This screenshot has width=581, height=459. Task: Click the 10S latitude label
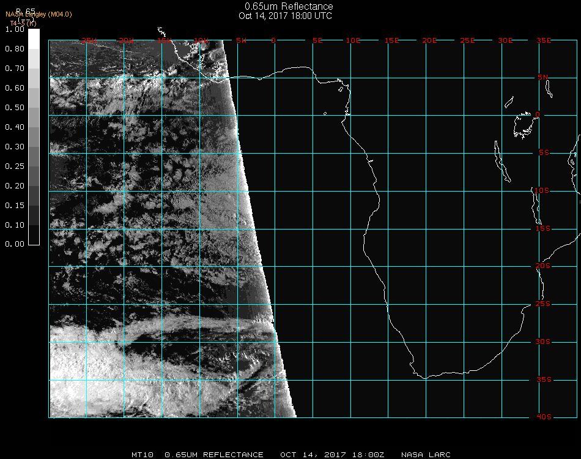(x=542, y=190)
